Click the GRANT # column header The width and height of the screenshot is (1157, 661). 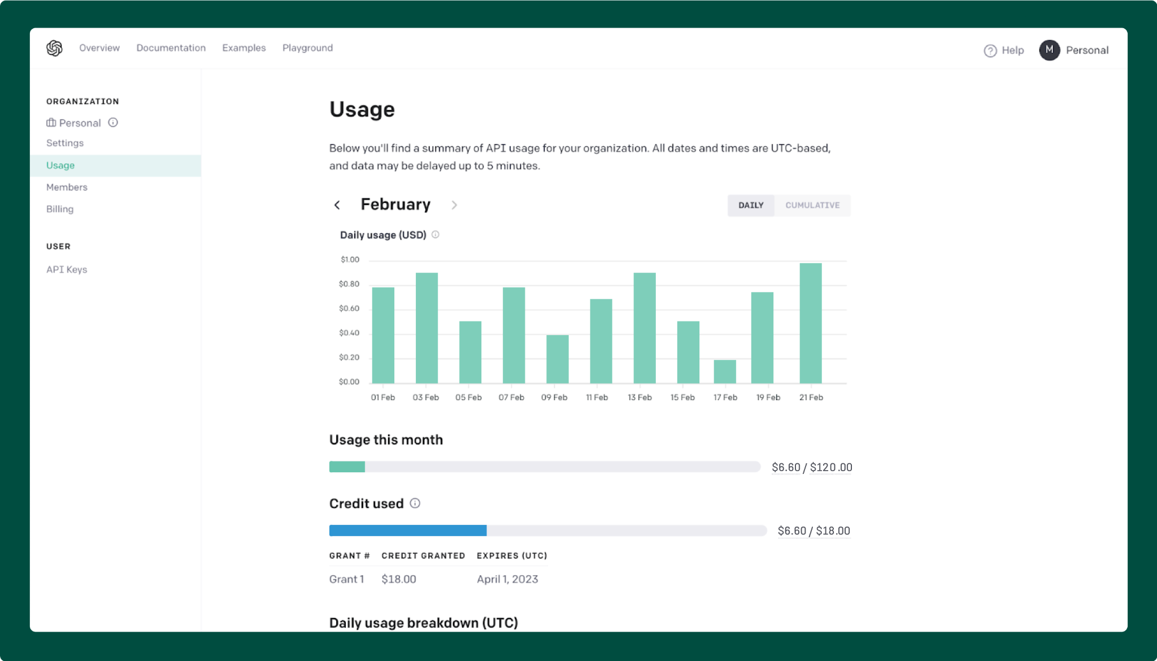pos(349,556)
